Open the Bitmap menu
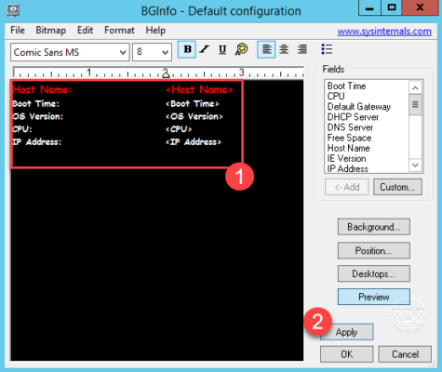The image size is (442, 372). (x=51, y=31)
